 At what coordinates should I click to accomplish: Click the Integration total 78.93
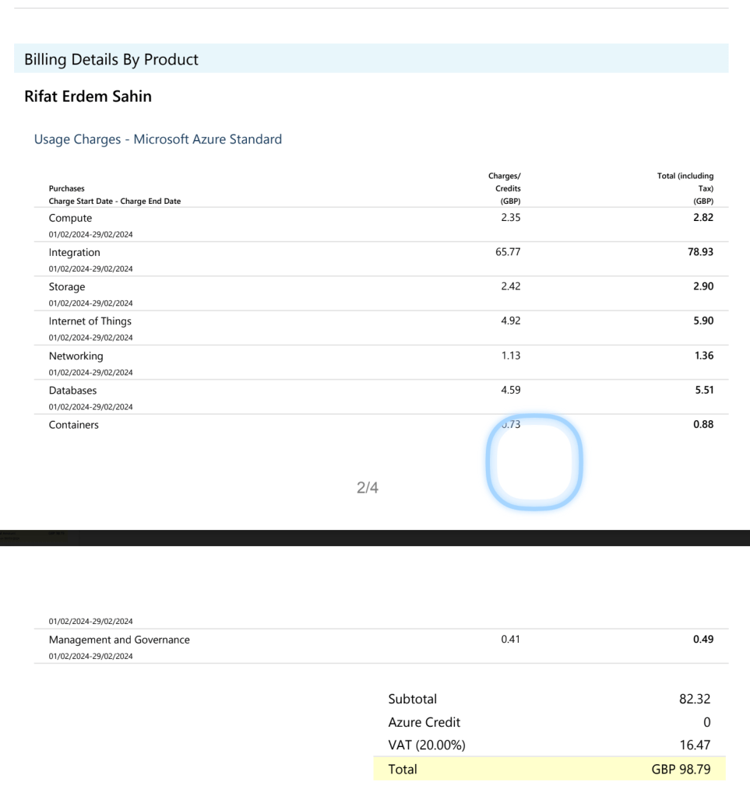click(x=700, y=252)
